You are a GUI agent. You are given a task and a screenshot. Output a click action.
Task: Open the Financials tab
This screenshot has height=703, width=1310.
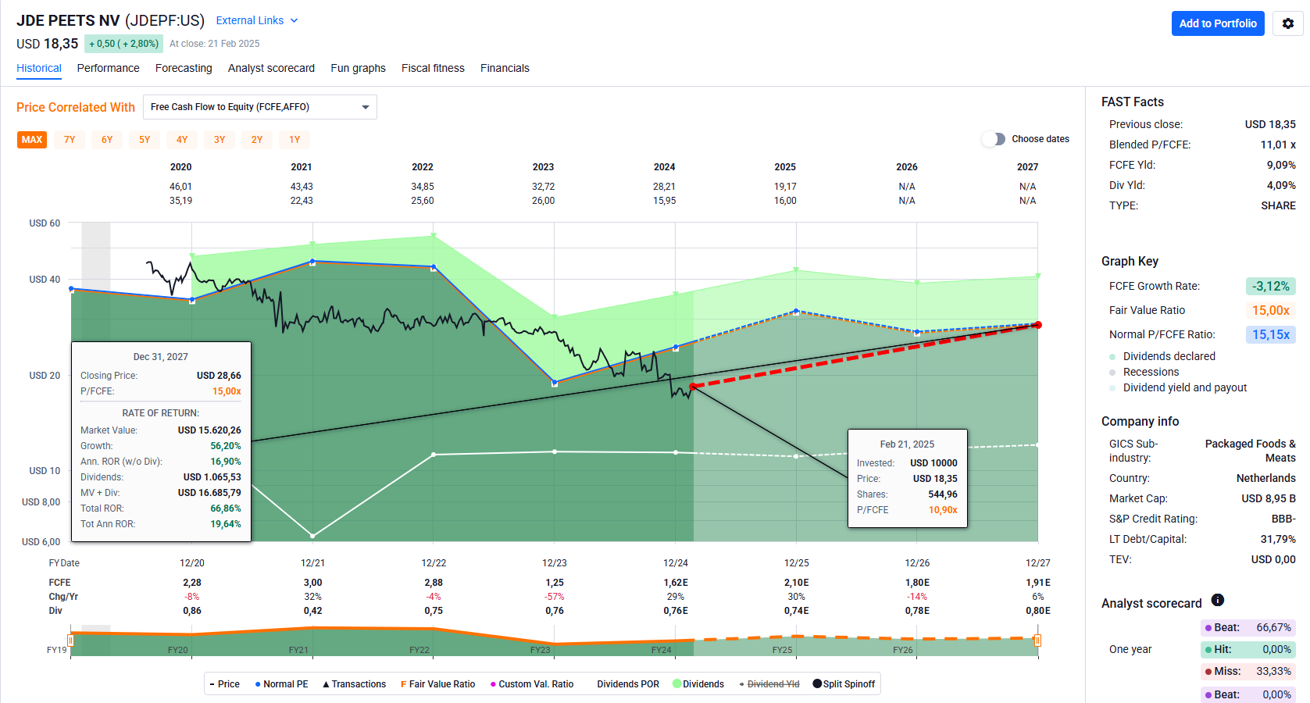pos(505,68)
